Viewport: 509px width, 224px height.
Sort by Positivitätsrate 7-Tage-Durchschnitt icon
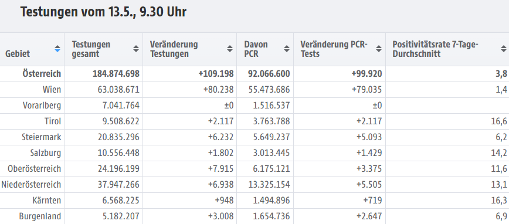point(504,49)
